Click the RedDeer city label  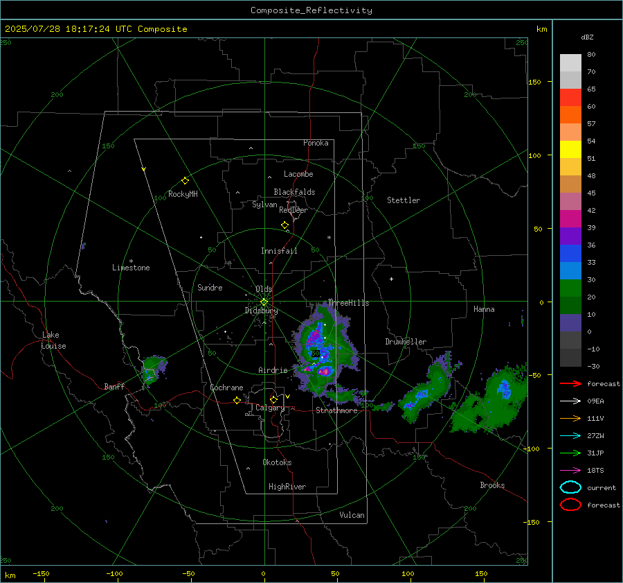coord(294,210)
